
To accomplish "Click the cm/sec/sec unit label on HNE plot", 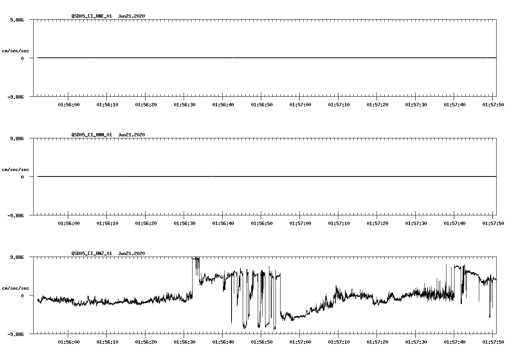I will tap(15, 51).
